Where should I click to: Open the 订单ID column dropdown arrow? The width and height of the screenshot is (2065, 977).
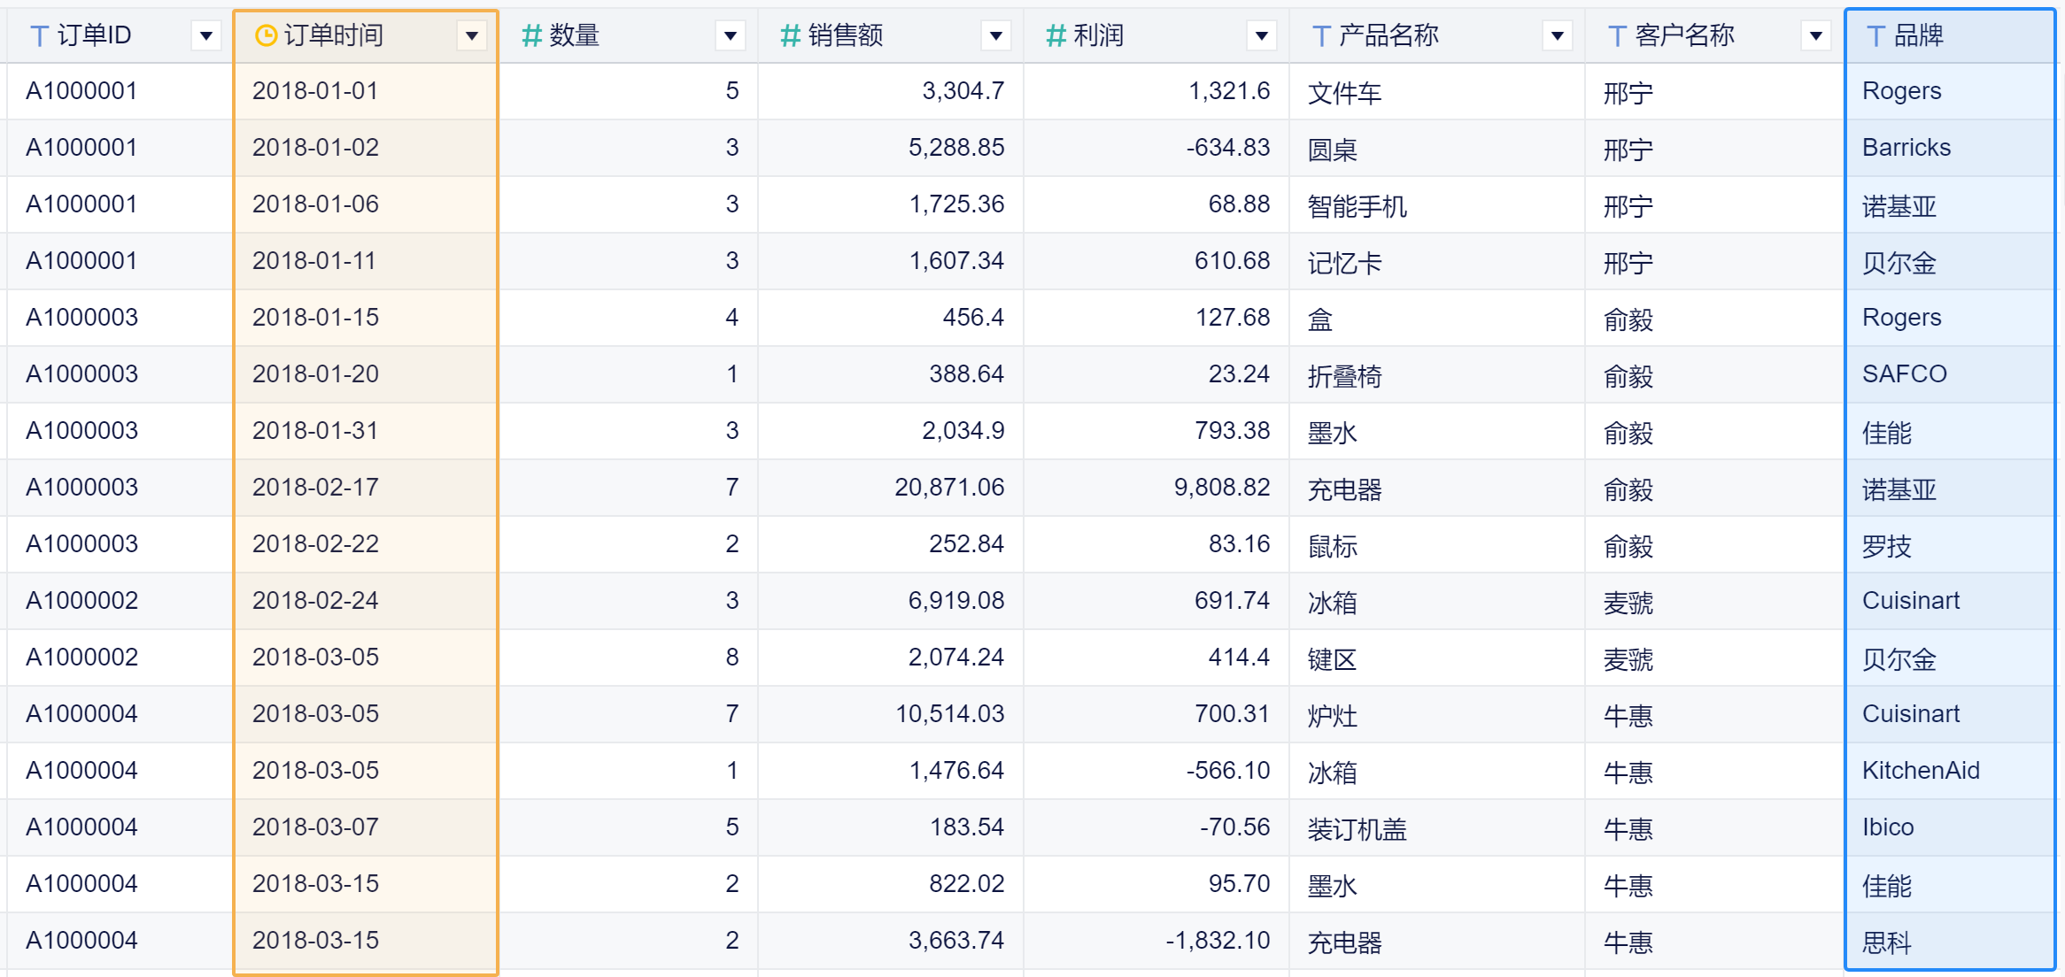click(206, 35)
